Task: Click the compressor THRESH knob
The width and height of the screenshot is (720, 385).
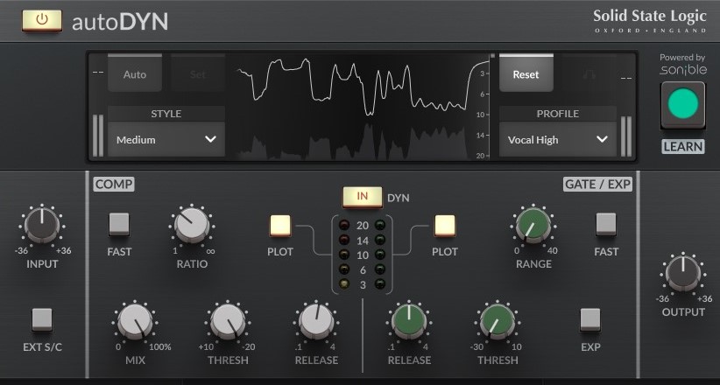Action: click(227, 322)
